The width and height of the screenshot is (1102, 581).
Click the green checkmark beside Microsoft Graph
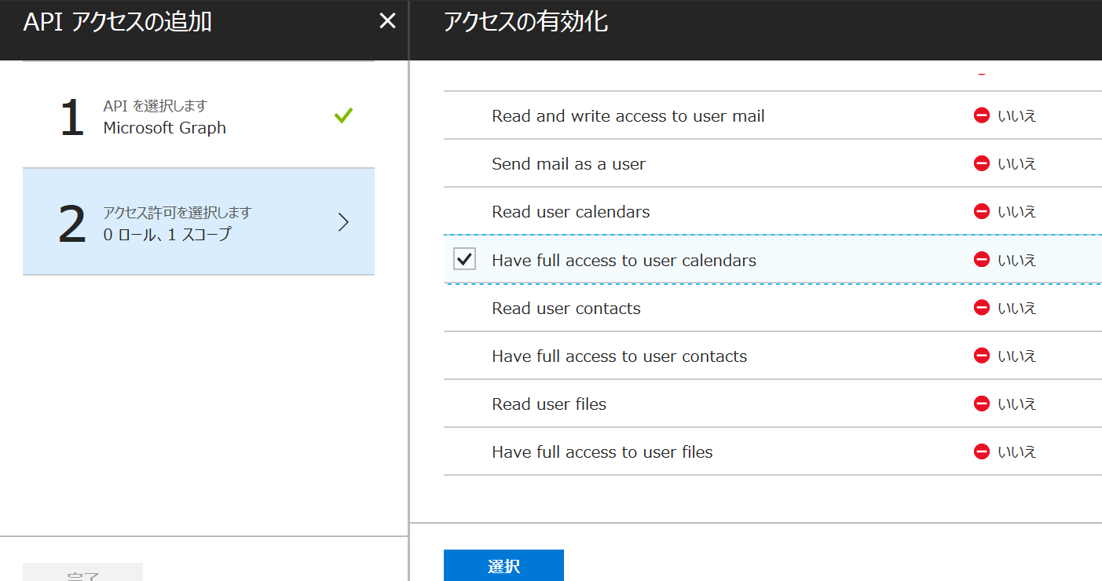point(343,116)
